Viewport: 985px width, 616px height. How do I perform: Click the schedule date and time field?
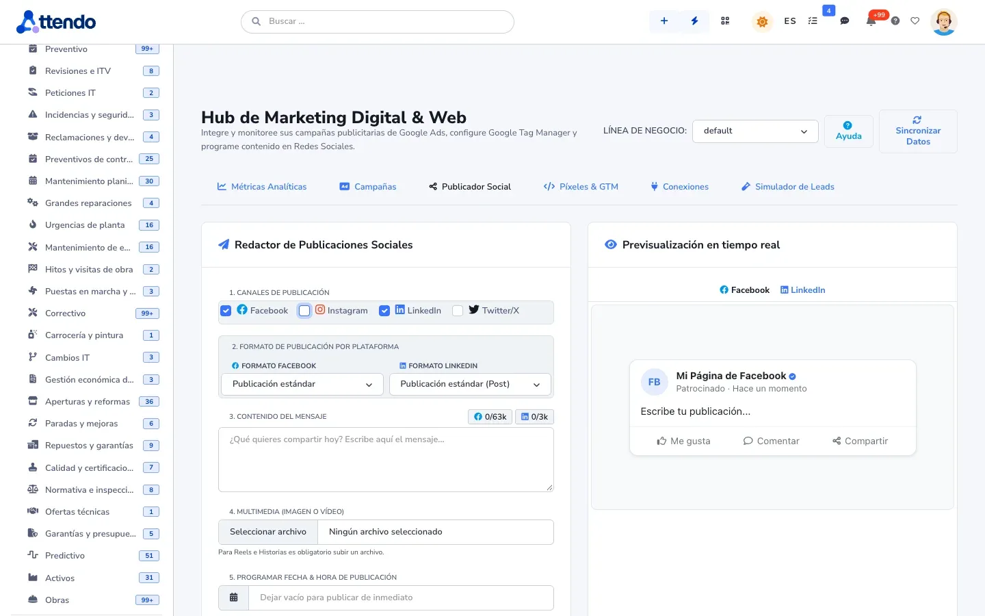pyautogui.click(x=401, y=598)
